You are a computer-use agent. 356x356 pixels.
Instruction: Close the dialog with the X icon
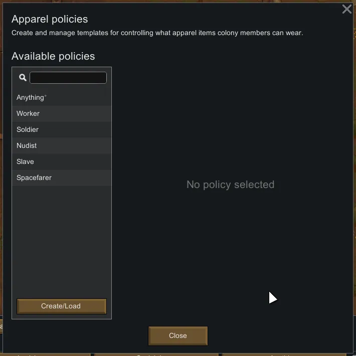[346, 9]
